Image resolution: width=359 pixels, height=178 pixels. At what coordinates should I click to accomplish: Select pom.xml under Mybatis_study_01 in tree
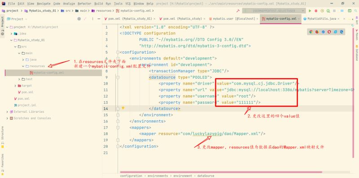(26, 92)
